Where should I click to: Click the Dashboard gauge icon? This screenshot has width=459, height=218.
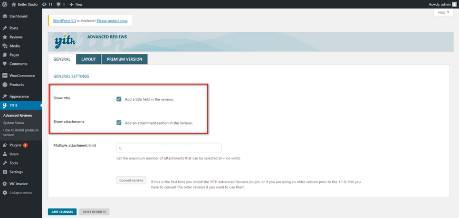(x=5, y=16)
